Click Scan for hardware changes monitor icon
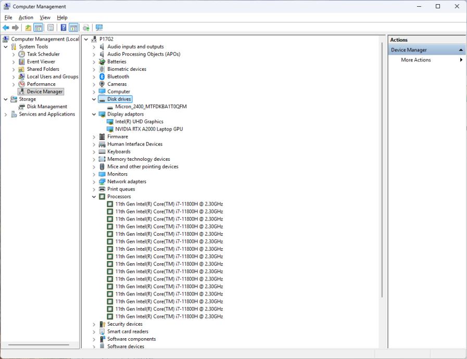Screen dimensions: 467x359 pos(99,28)
